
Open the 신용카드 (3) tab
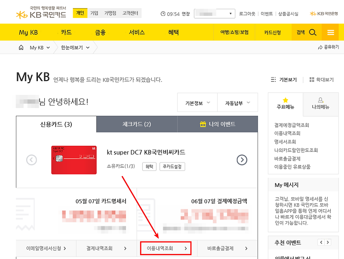click(x=56, y=124)
